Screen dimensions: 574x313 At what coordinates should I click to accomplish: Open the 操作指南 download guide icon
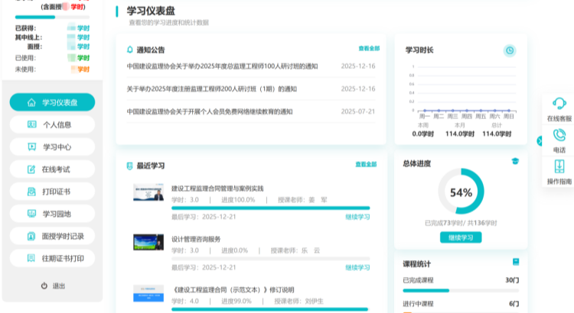(x=559, y=166)
